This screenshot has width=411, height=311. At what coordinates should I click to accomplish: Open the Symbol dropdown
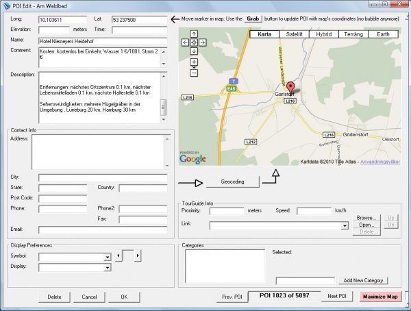tap(107, 258)
